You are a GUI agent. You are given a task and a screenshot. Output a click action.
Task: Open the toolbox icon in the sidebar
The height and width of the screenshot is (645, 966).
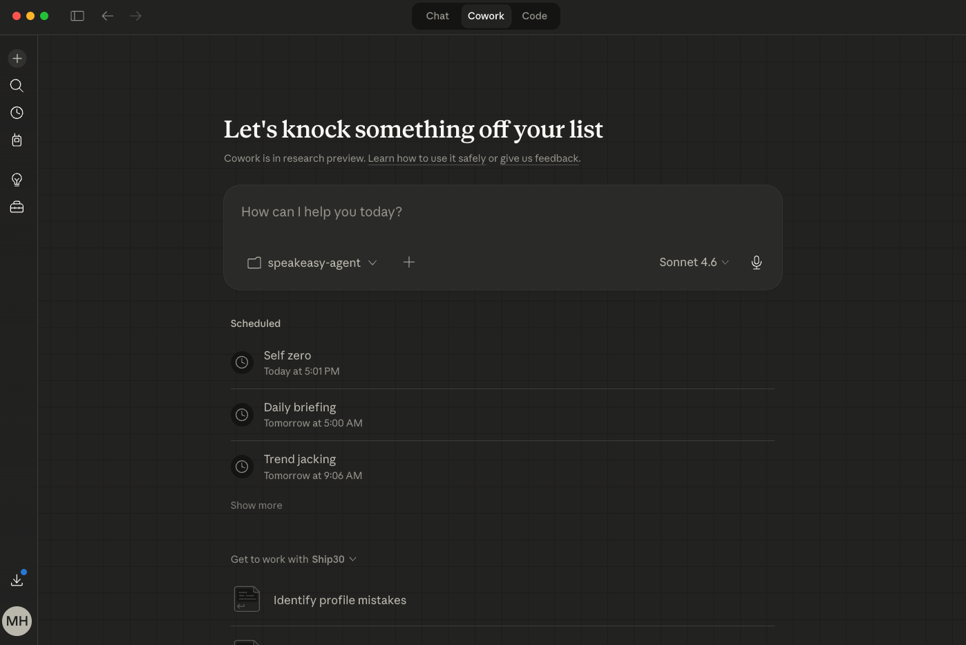(17, 207)
